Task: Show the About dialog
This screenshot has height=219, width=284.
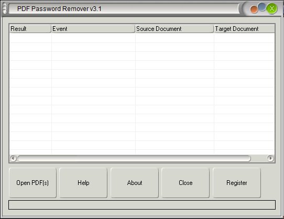Action: click(x=135, y=183)
